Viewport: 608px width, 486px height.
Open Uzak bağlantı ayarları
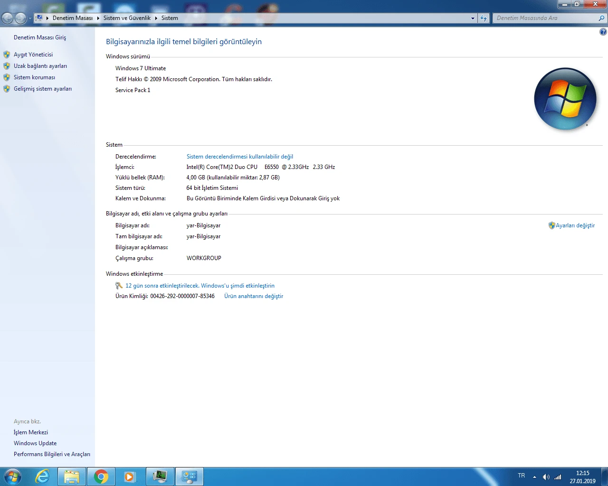click(x=40, y=66)
